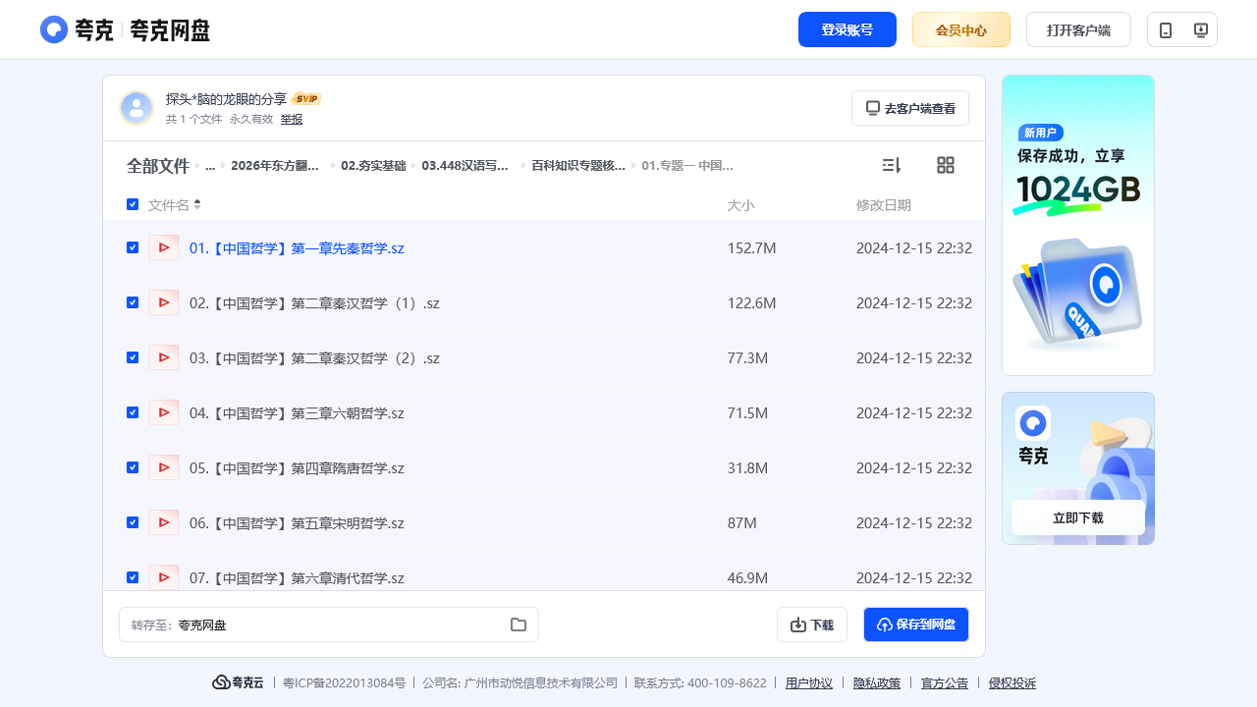Open file 05.【中国哲学】第四章隋唐哲学.sz
This screenshot has width=1257, height=707.
(297, 468)
